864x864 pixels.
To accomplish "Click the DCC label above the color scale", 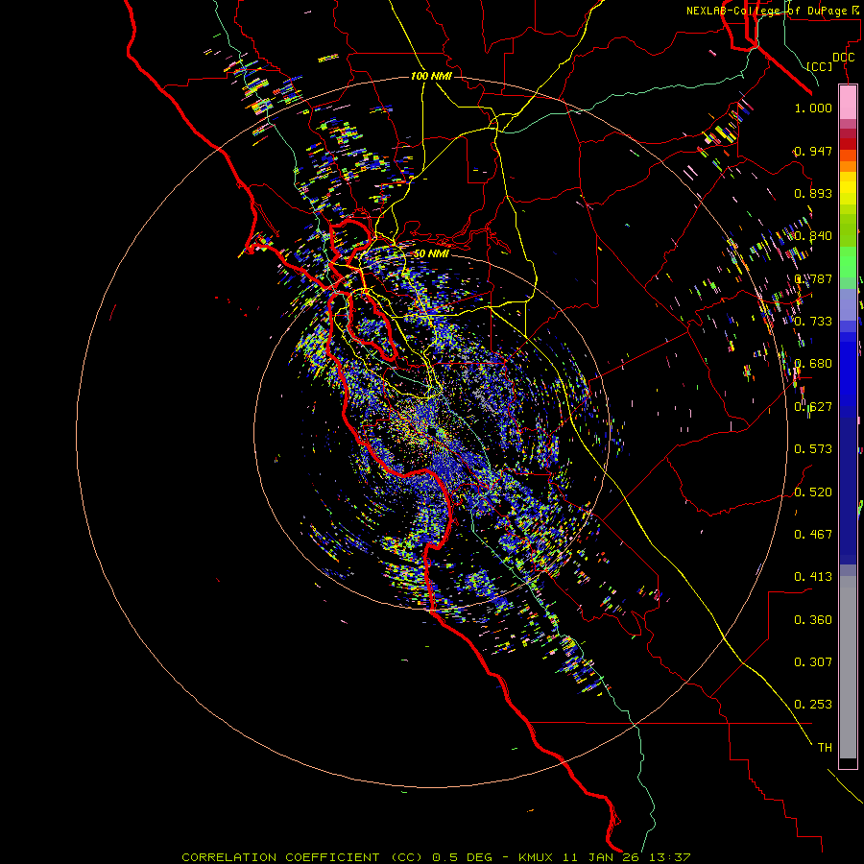I will coord(843,58).
